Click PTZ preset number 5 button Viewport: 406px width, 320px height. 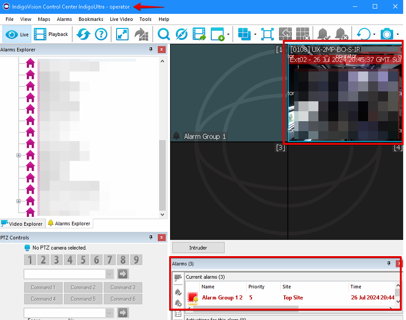point(83,259)
